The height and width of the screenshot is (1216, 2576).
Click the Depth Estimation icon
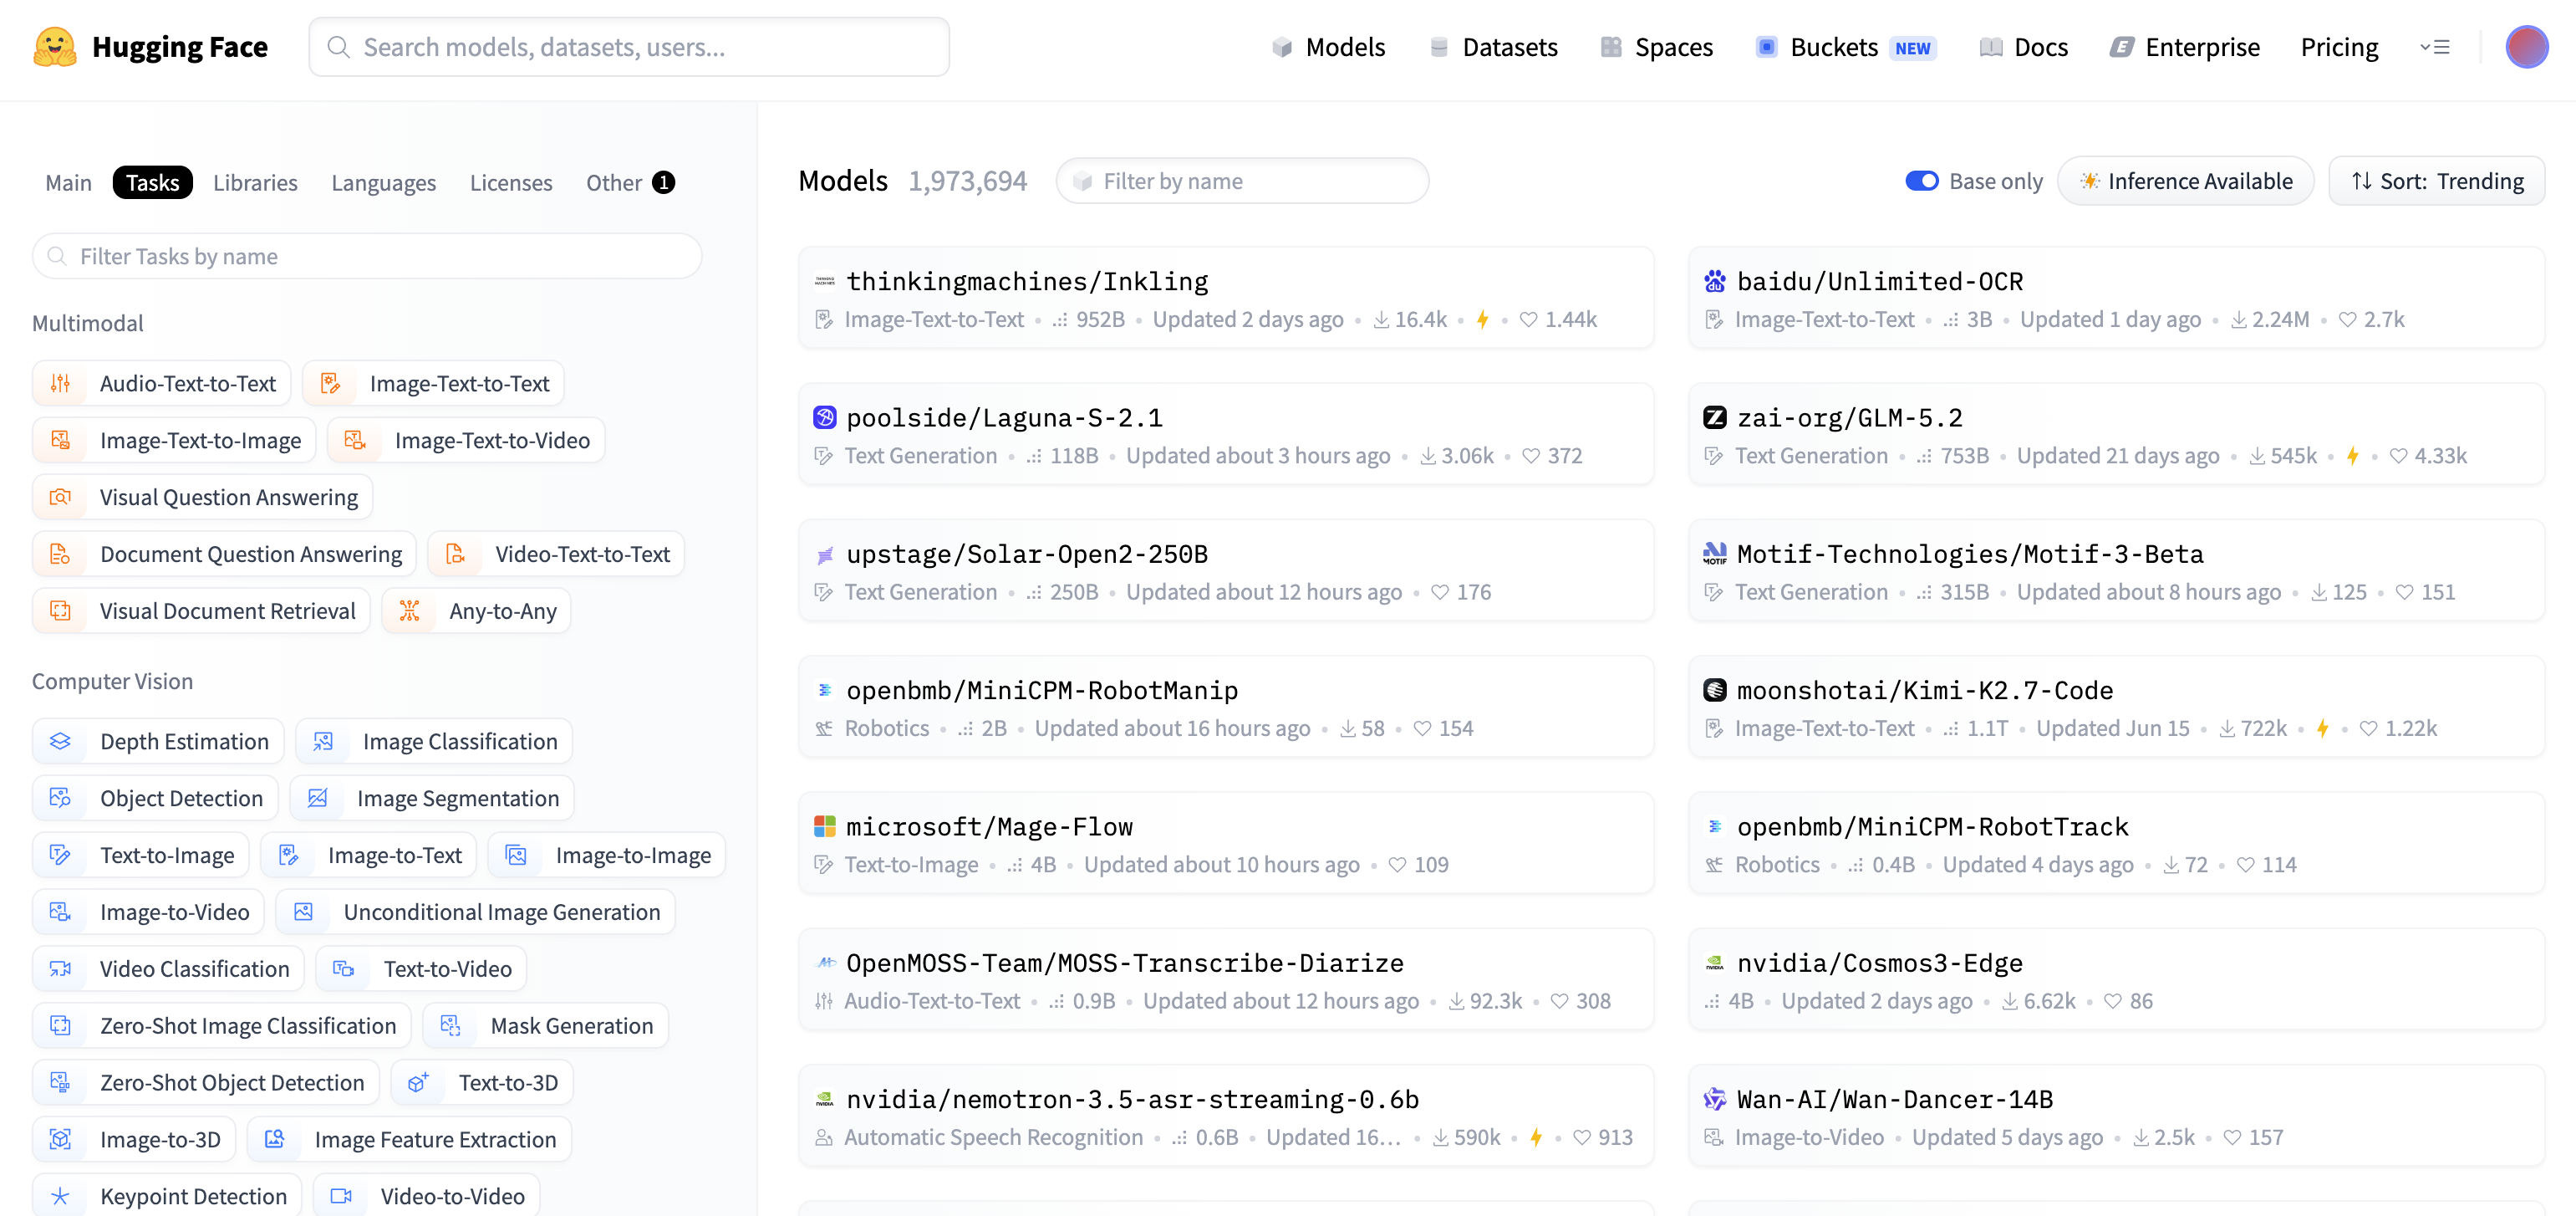click(60, 742)
